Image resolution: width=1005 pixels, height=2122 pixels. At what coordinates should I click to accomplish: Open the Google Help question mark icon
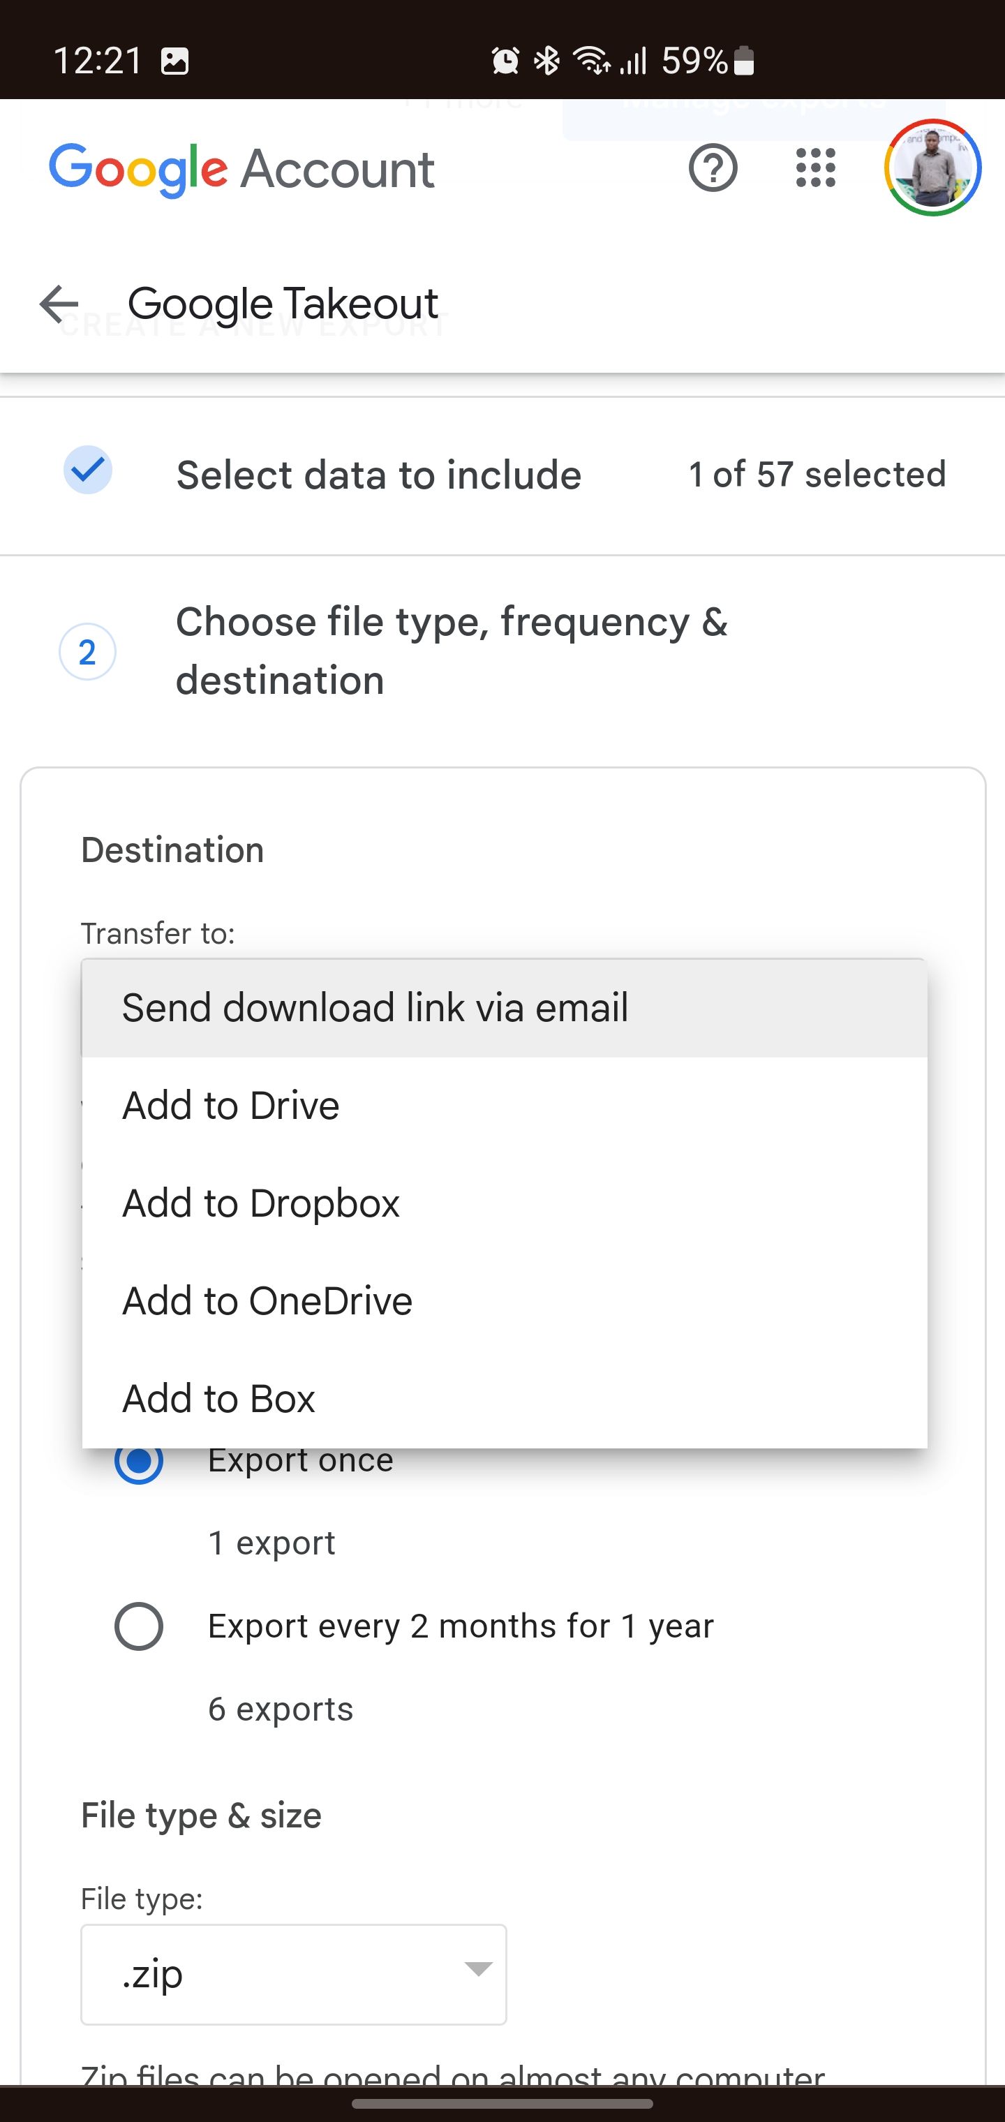click(x=713, y=168)
